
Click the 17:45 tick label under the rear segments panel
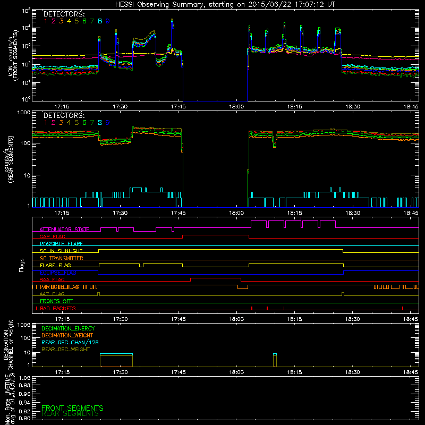pyautogui.click(x=178, y=213)
